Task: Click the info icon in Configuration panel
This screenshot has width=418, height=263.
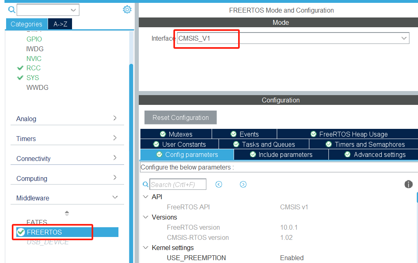Action: pos(409,184)
